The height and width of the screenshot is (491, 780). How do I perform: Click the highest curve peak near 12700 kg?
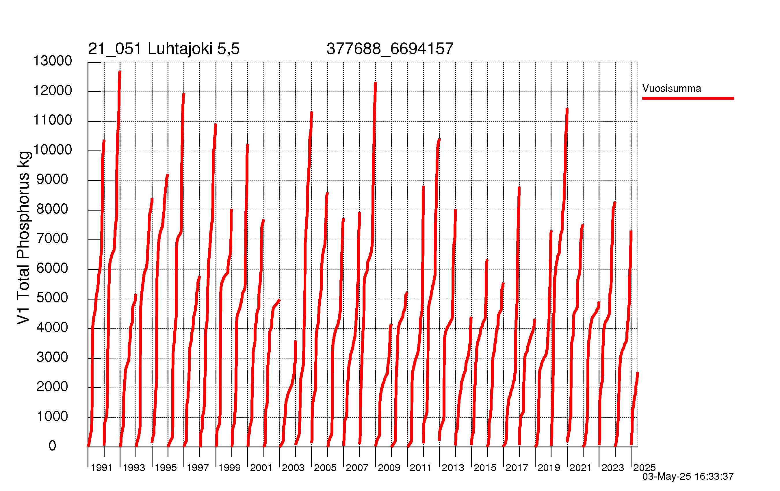(x=120, y=72)
